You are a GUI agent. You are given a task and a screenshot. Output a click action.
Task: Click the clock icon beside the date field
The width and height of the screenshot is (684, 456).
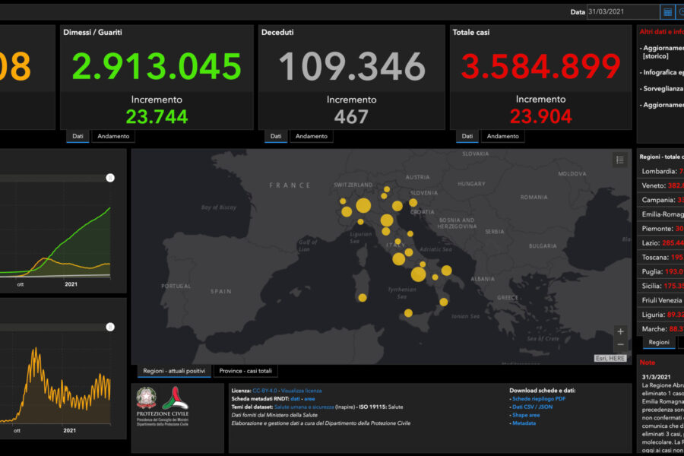point(680,12)
